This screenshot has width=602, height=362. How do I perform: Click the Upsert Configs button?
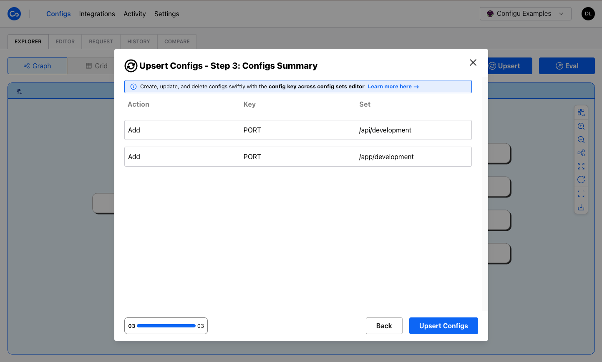[443, 326]
